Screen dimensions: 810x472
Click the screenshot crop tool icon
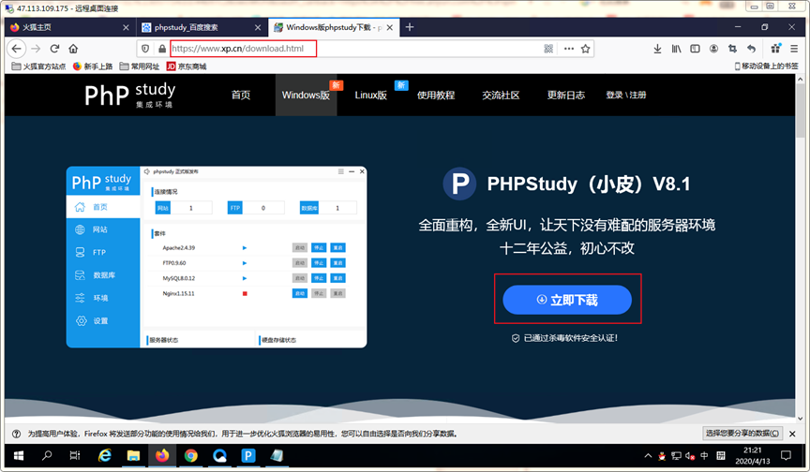pyautogui.click(x=732, y=49)
